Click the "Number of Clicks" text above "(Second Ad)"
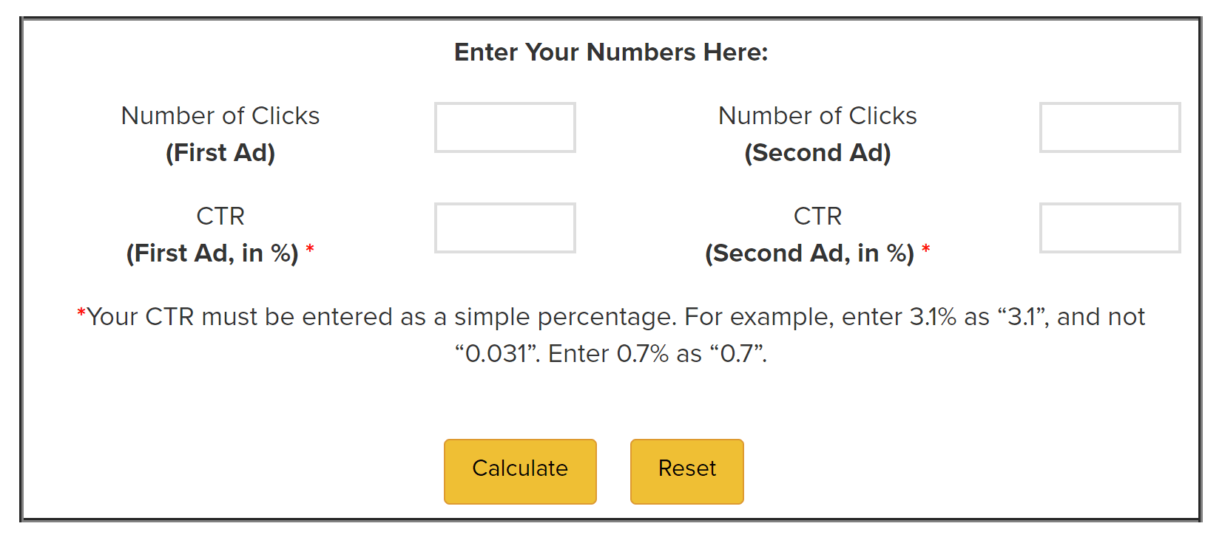The image size is (1222, 546). coord(817,116)
